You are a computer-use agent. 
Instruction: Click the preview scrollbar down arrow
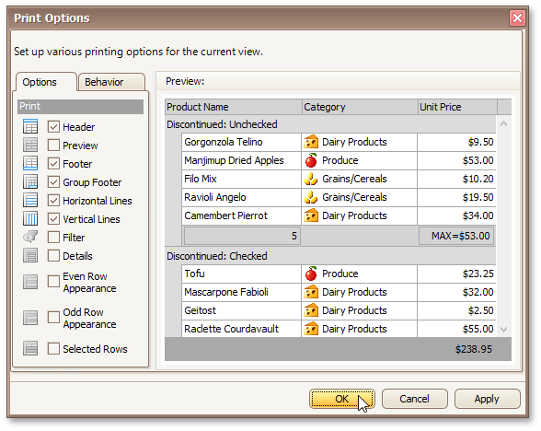(x=504, y=330)
